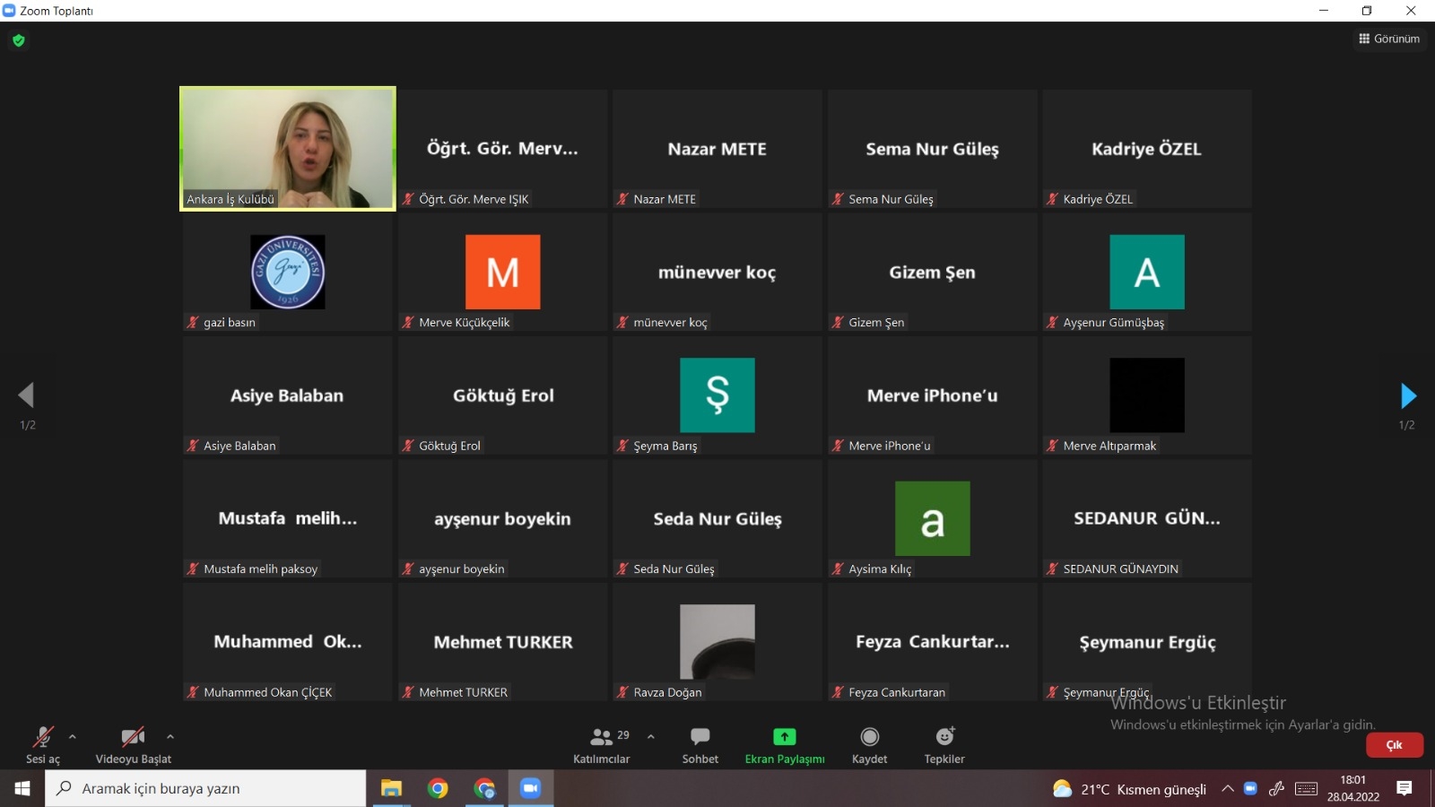Click muted mic icon of Göktuğ Erol
This screenshot has width=1435, height=807.
pyautogui.click(x=408, y=446)
